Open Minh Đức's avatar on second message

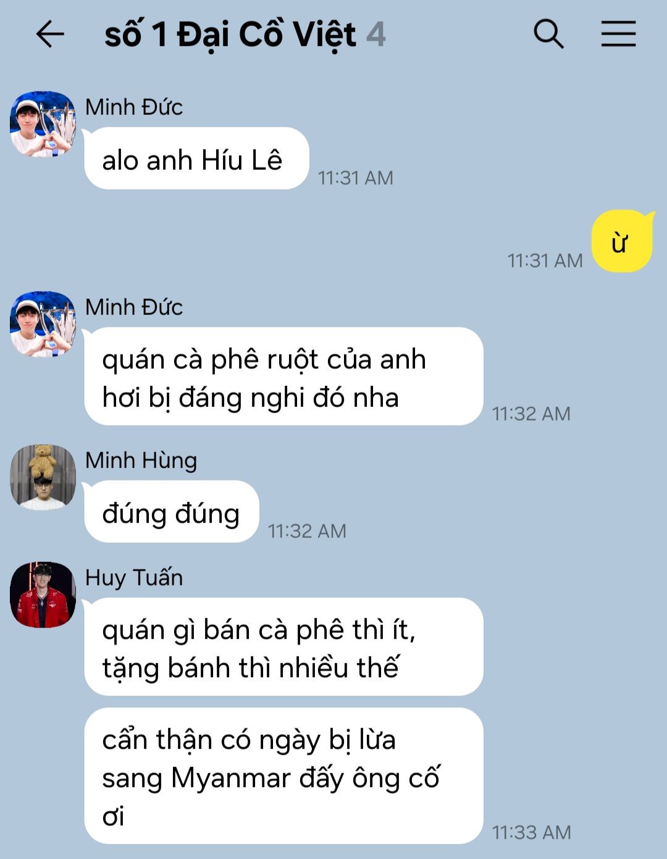click(x=43, y=324)
